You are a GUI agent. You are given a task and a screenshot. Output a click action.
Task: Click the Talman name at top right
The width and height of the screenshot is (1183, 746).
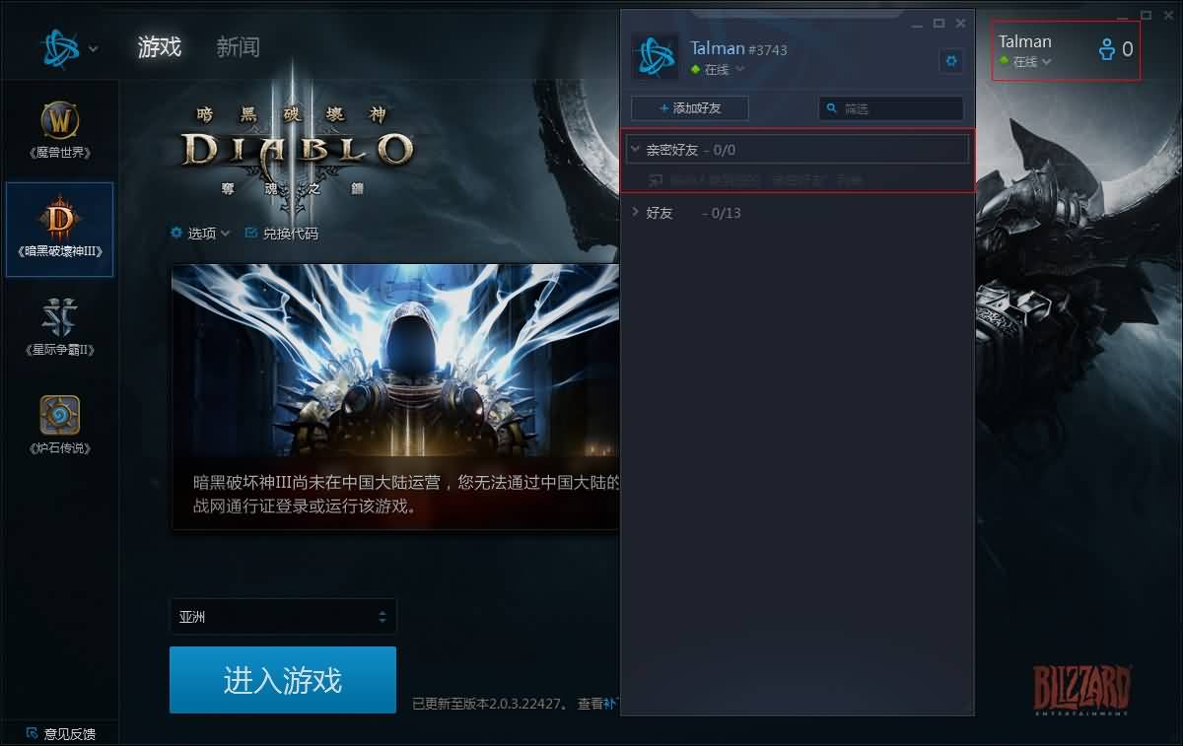[x=1025, y=41]
